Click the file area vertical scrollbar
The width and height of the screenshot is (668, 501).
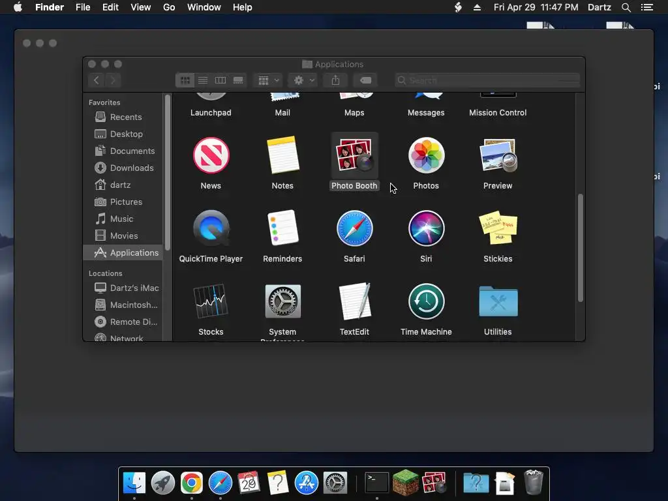click(580, 248)
